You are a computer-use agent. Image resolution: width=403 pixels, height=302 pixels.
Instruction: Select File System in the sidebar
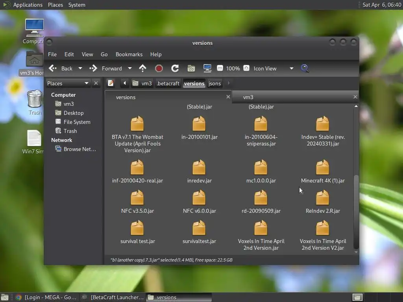point(77,122)
